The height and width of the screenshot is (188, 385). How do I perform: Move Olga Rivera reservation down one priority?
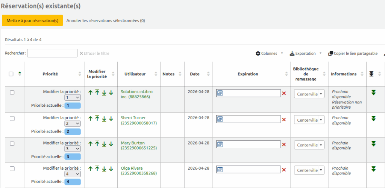point(111,169)
